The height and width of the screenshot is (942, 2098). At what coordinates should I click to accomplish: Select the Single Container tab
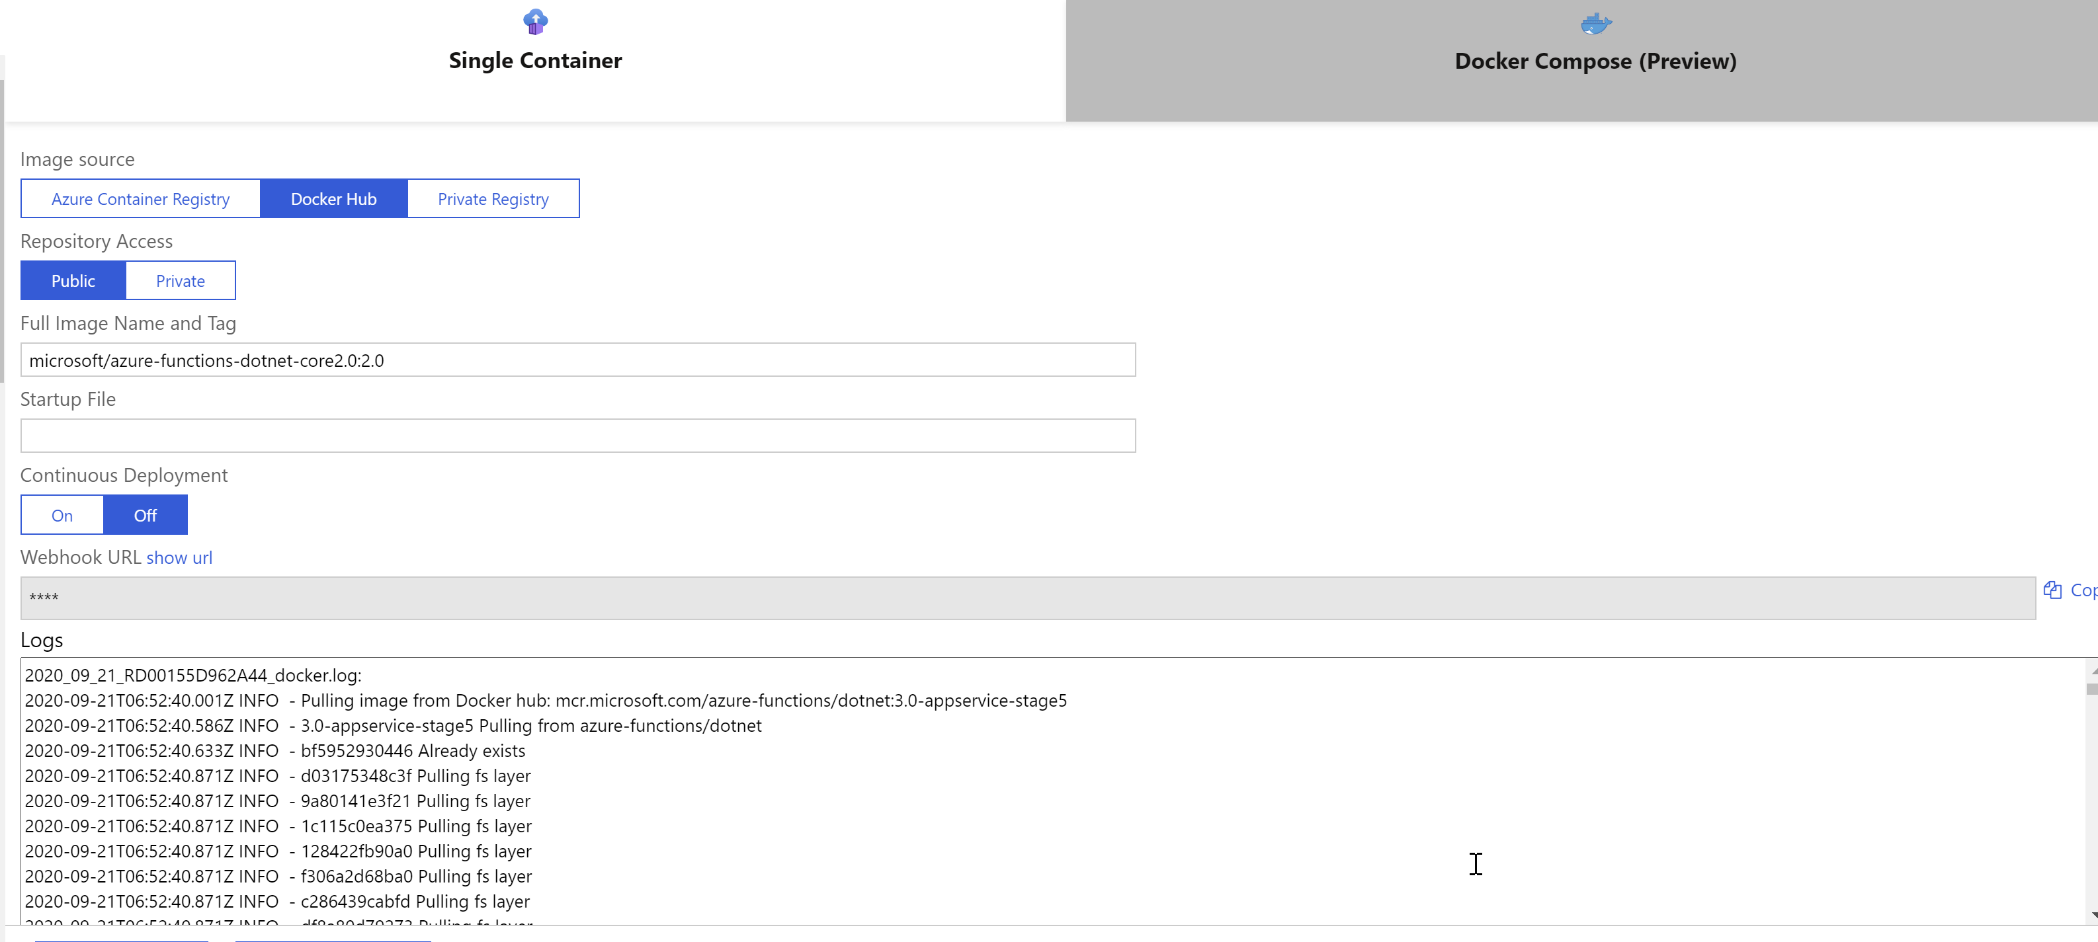[535, 60]
